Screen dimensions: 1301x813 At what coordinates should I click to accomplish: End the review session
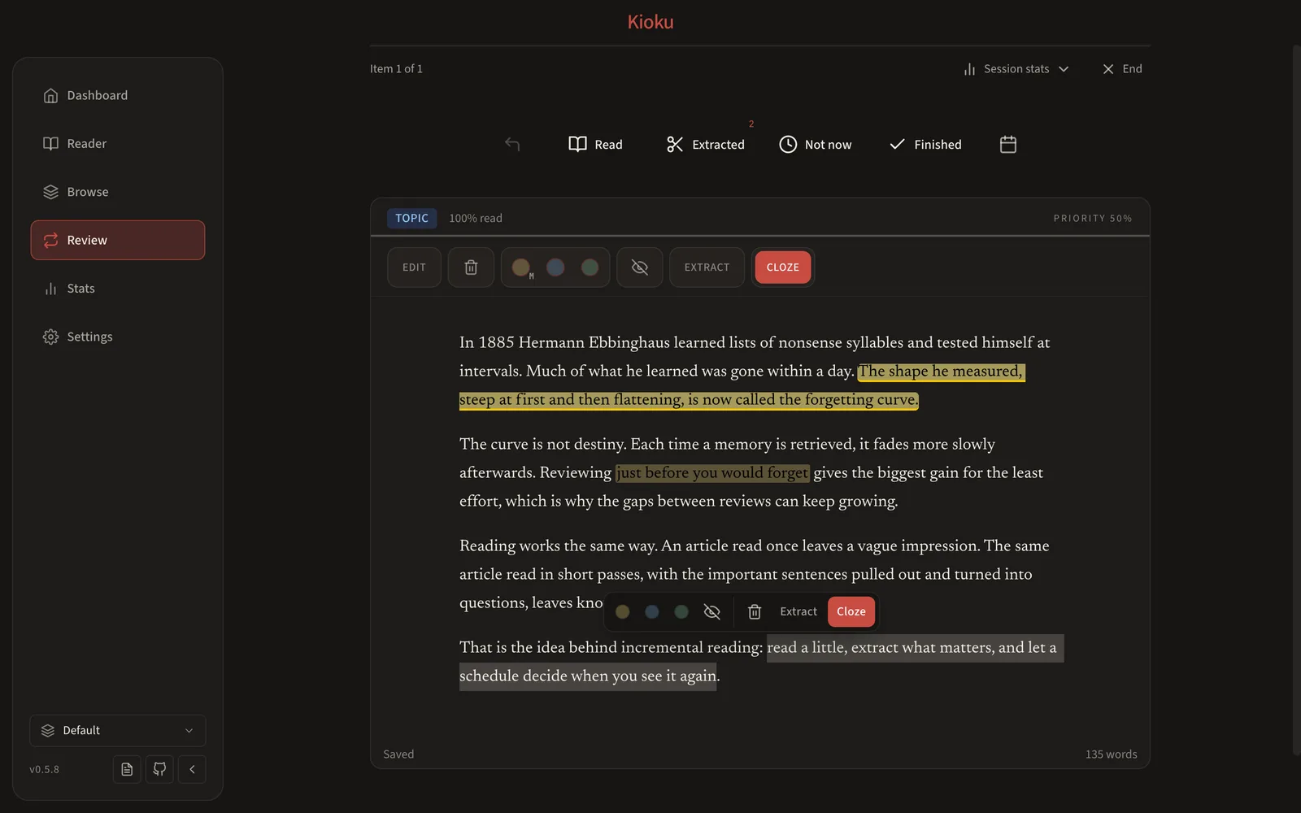[x=1122, y=69]
